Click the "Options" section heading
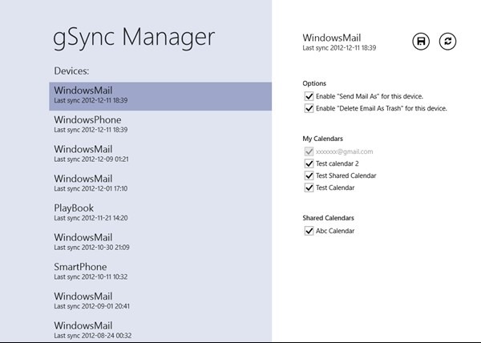Image resolution: width=481 pixels, height=343 pixels. [314, 83]
